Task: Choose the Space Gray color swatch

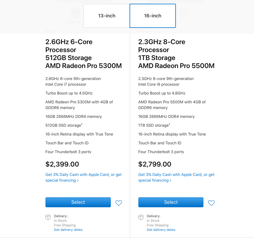Action: (x=76, y=13)
